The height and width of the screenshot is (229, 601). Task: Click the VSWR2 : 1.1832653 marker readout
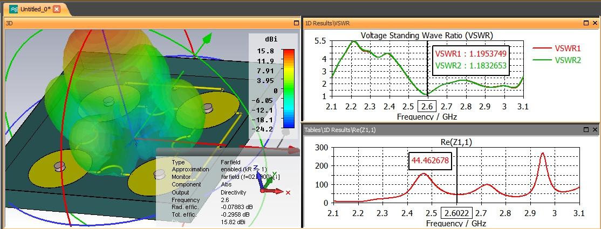tap(471, 66)
